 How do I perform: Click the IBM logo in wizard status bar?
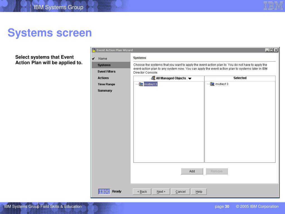[x=104, y=191]
